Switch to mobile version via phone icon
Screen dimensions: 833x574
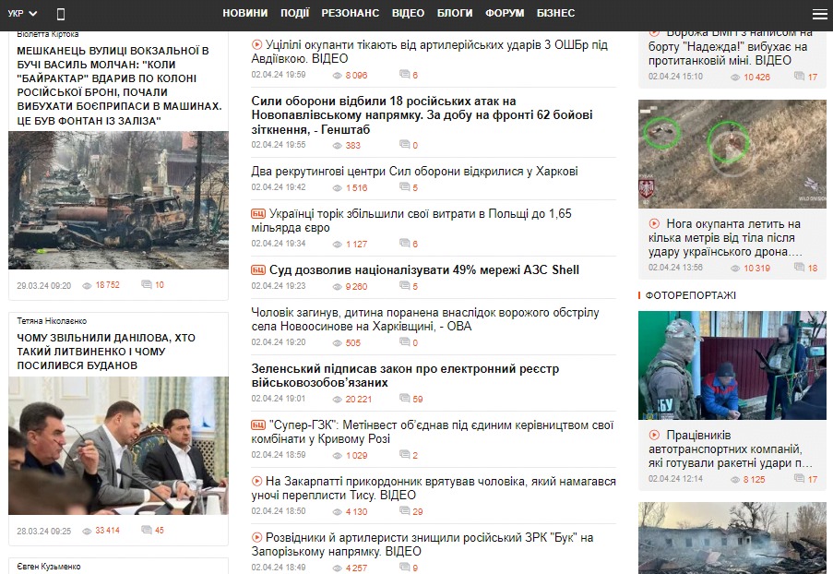point(61,14)
